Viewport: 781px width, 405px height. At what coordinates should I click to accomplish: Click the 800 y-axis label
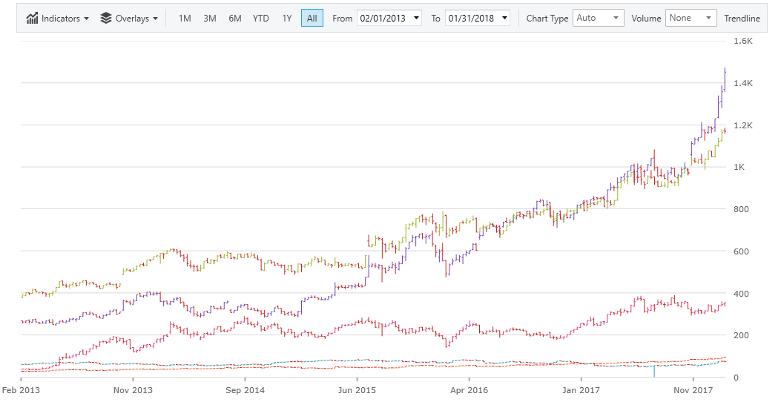(x=741, y=209)
